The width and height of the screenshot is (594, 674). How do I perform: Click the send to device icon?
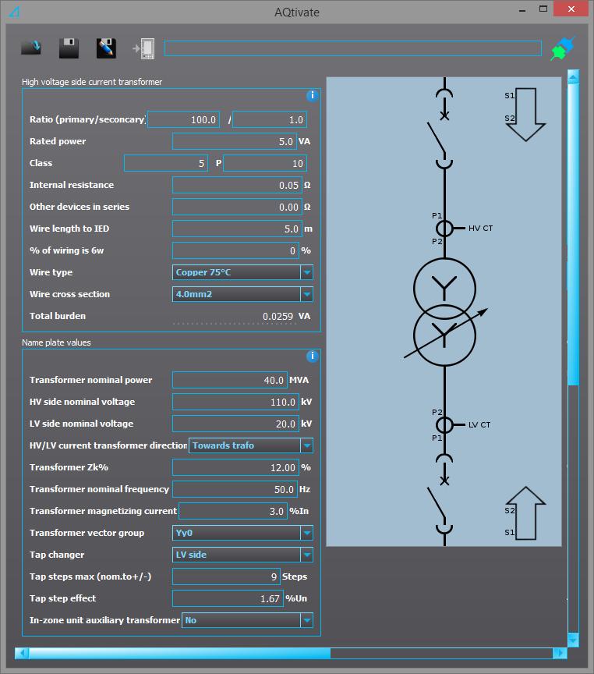tap(144, 48)
